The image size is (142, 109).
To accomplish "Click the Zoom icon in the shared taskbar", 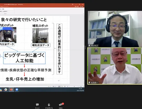I will (17, 89).
